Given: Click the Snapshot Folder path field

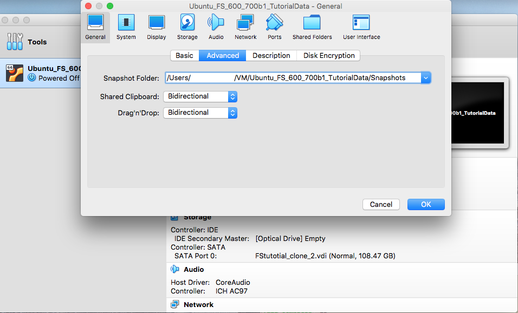Looking at the screenshot, I should coord(293,78).
